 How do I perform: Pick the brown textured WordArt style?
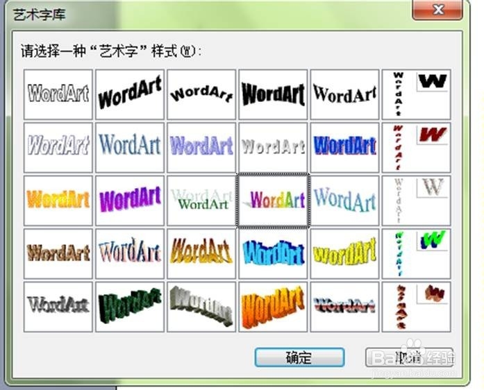(x=58, y=253)
